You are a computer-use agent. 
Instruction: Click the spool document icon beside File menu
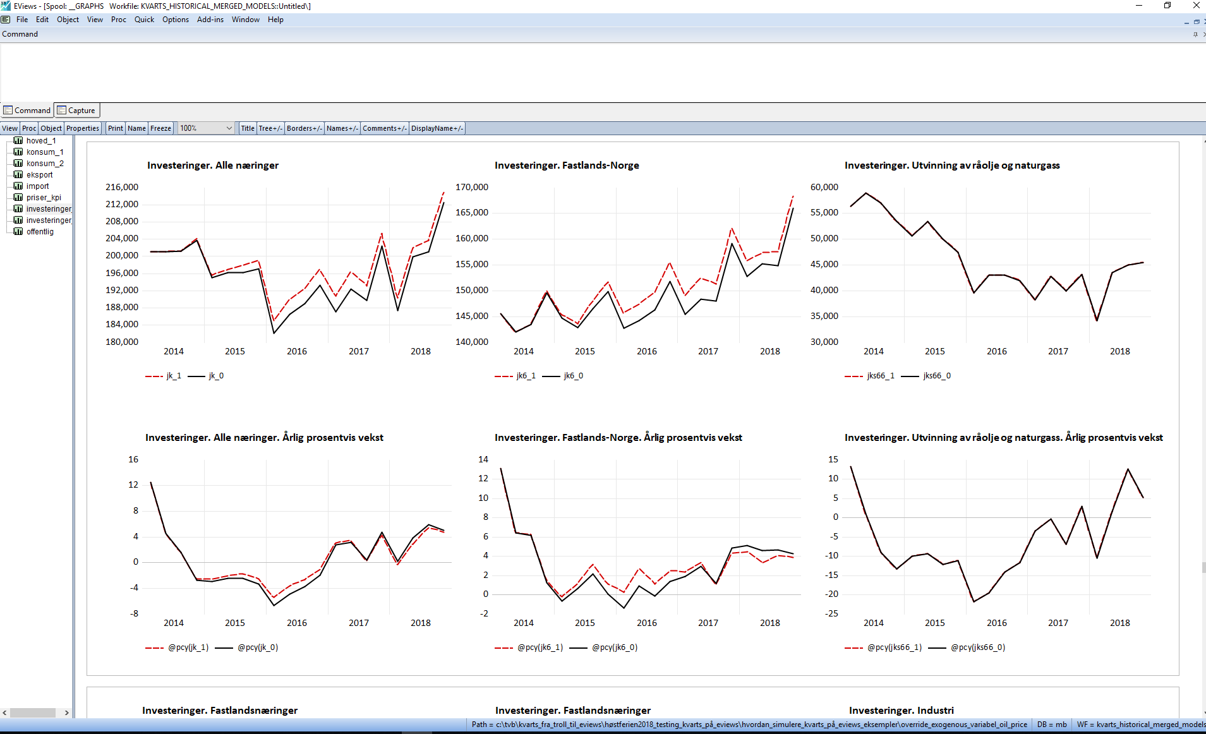coord(6,20)
